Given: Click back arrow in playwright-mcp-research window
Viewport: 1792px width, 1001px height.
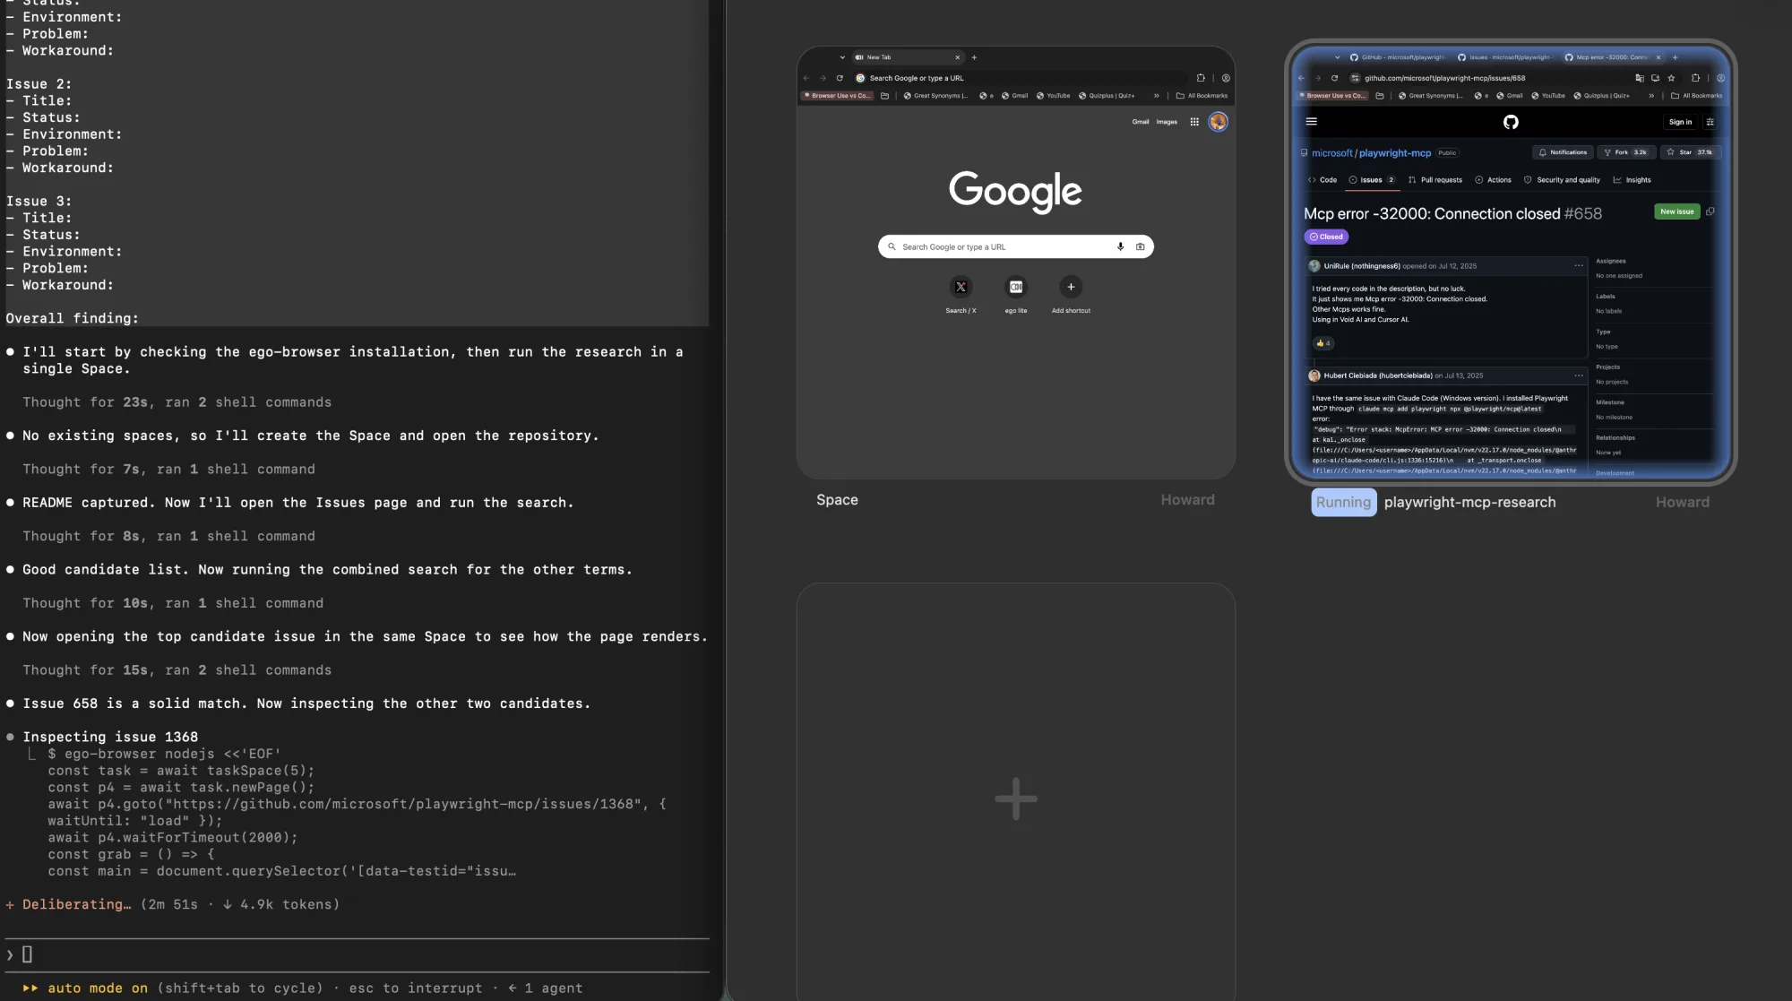Looking at the screenshot, I should click(x=1301, y=78).
